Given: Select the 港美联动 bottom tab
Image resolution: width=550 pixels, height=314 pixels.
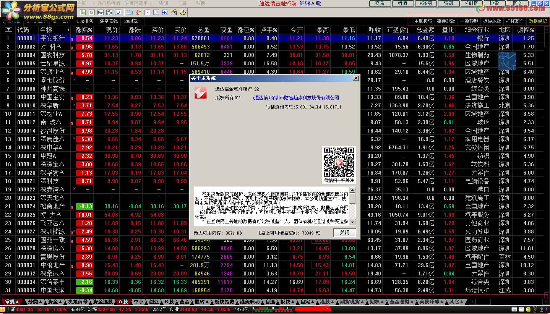Looking at the screenshot, I should coord(250,301).
